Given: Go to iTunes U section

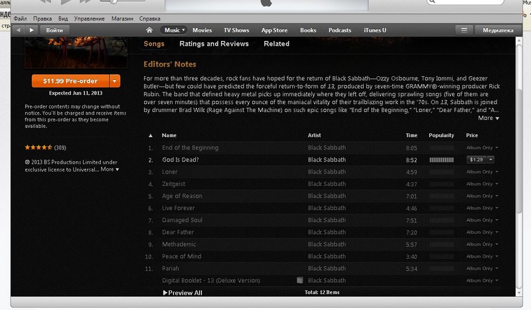Looking at the screenshot, I should (x=375, y=30).
